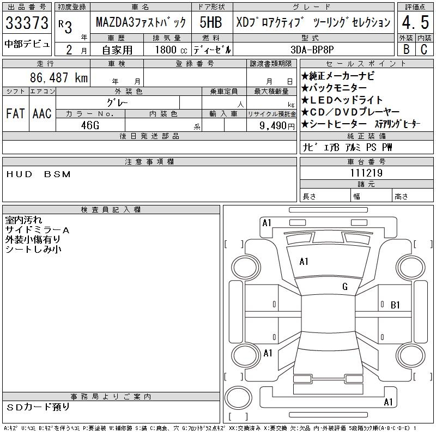Select the color number 46G field
This screenshot has height=436, width=436.
[x=90, y=125]
